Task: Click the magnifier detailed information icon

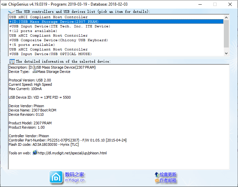Action: pyautogui.click(x=12, y=61)
